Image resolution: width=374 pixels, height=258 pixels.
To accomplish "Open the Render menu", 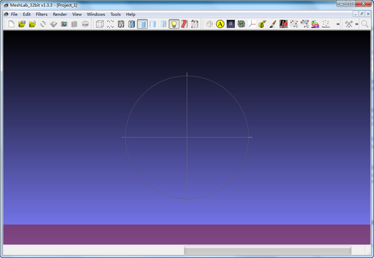I will pos(60,14).
